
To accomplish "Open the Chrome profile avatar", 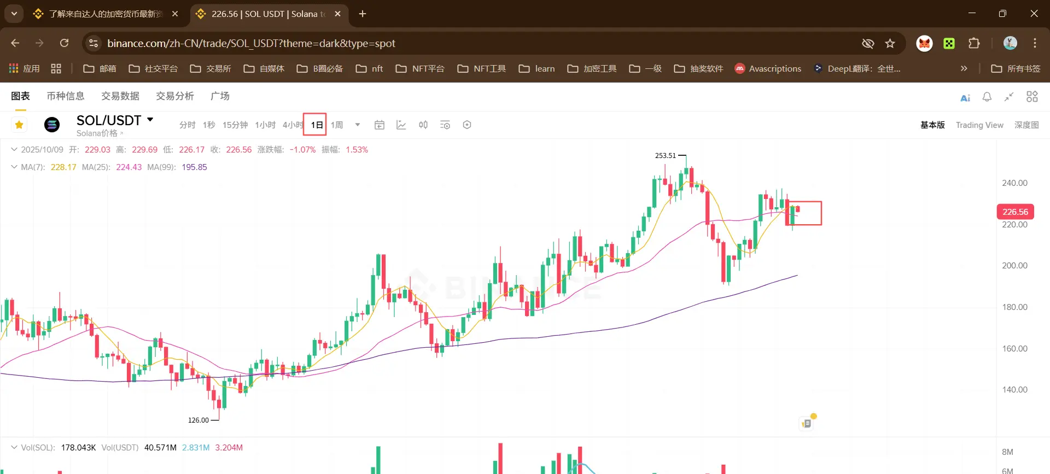I will (x=1010, y=43).
